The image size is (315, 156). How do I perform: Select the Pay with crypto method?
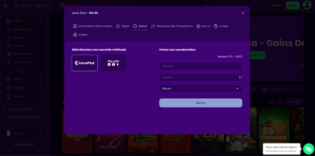(113, 63)
